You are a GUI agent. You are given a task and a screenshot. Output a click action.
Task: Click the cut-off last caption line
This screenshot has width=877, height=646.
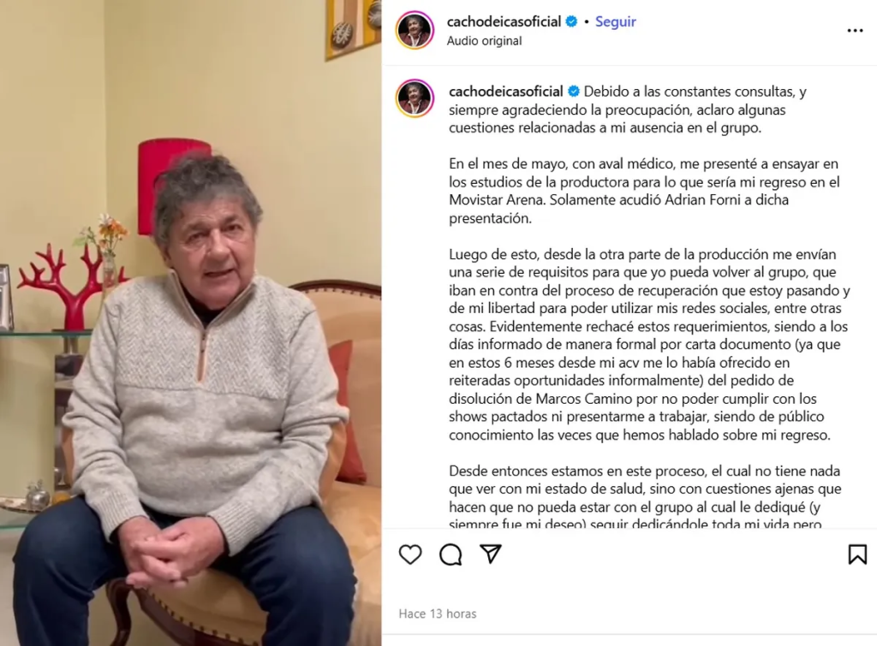click(635, 525)
